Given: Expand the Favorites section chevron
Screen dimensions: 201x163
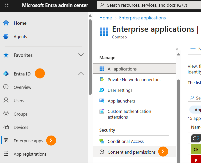Looking at the screenshot, I should (x=81, y=55).
